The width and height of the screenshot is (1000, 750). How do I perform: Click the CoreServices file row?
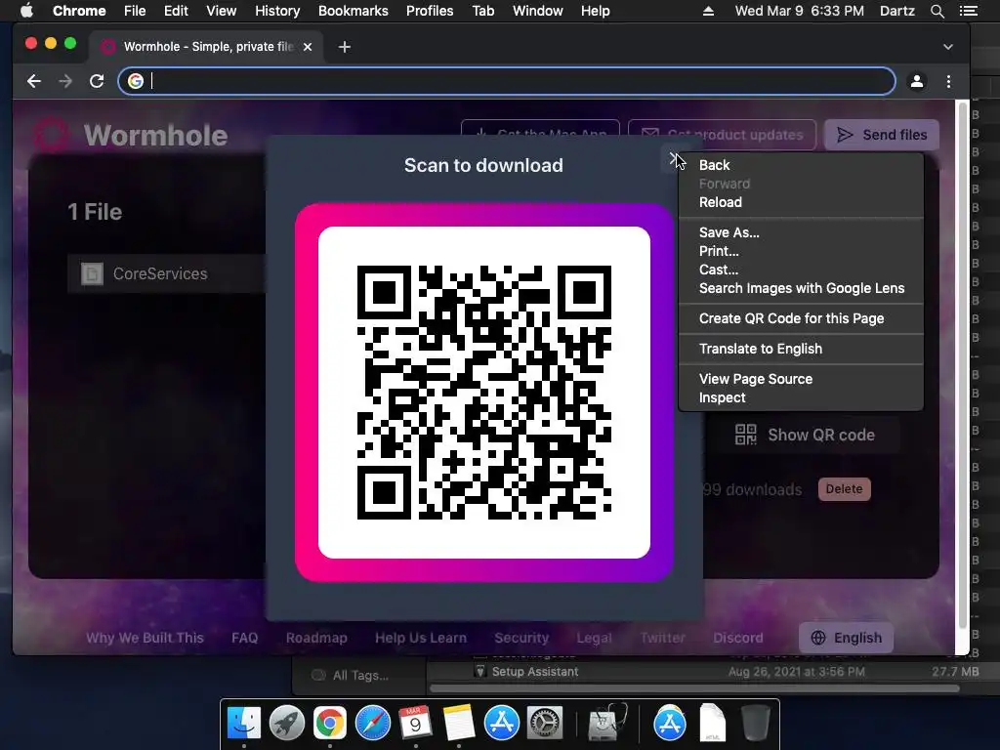coord(167,273)
